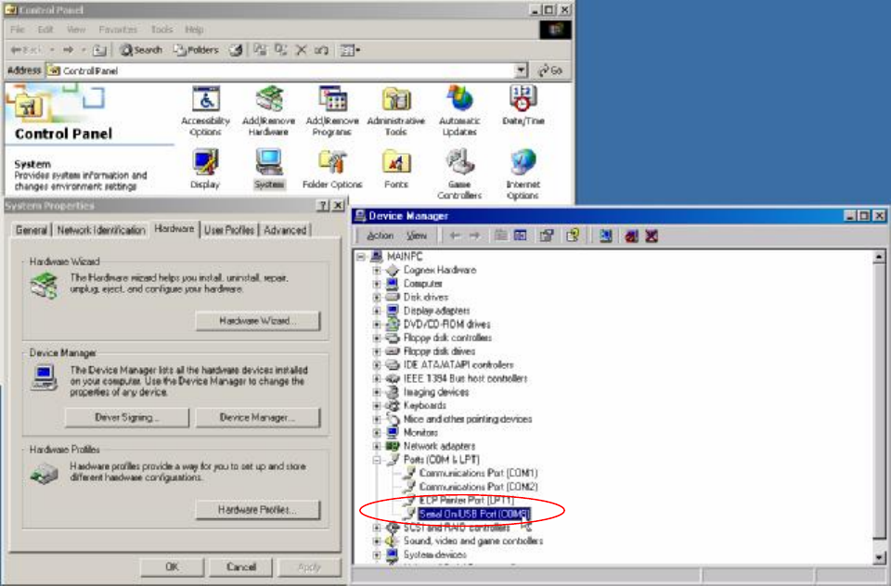Collapse Ports (COM & LPT) node
891x586 pixels.
[377, 460]
